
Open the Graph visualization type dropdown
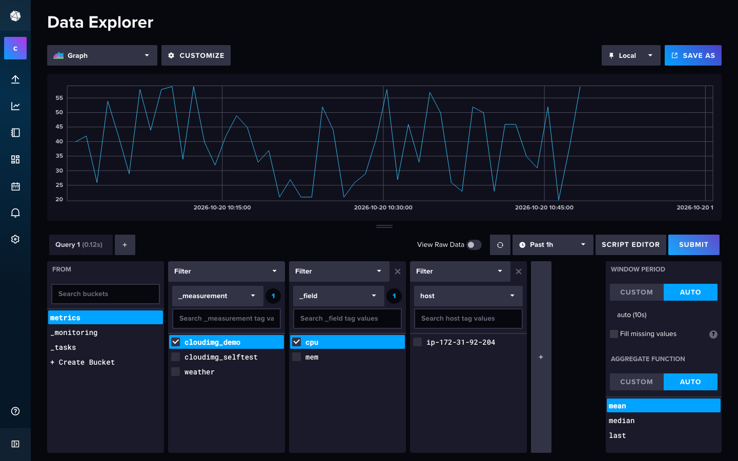click(x=102, y=55)
